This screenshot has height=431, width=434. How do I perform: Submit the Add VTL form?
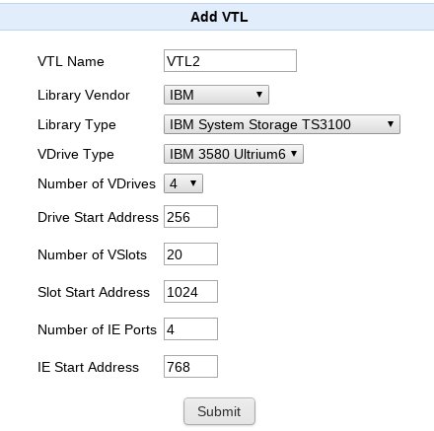pyautogui.click(x=219, y=411)
